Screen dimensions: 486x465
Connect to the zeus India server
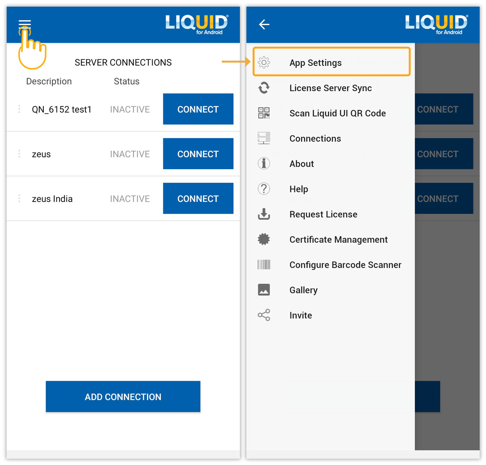point(198,198)
